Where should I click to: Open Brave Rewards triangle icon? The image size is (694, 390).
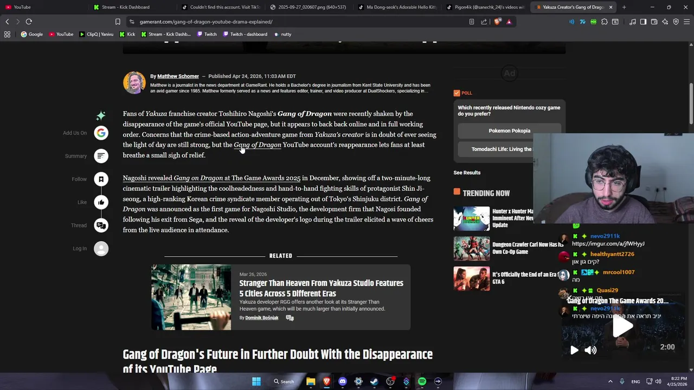point(509,22)
